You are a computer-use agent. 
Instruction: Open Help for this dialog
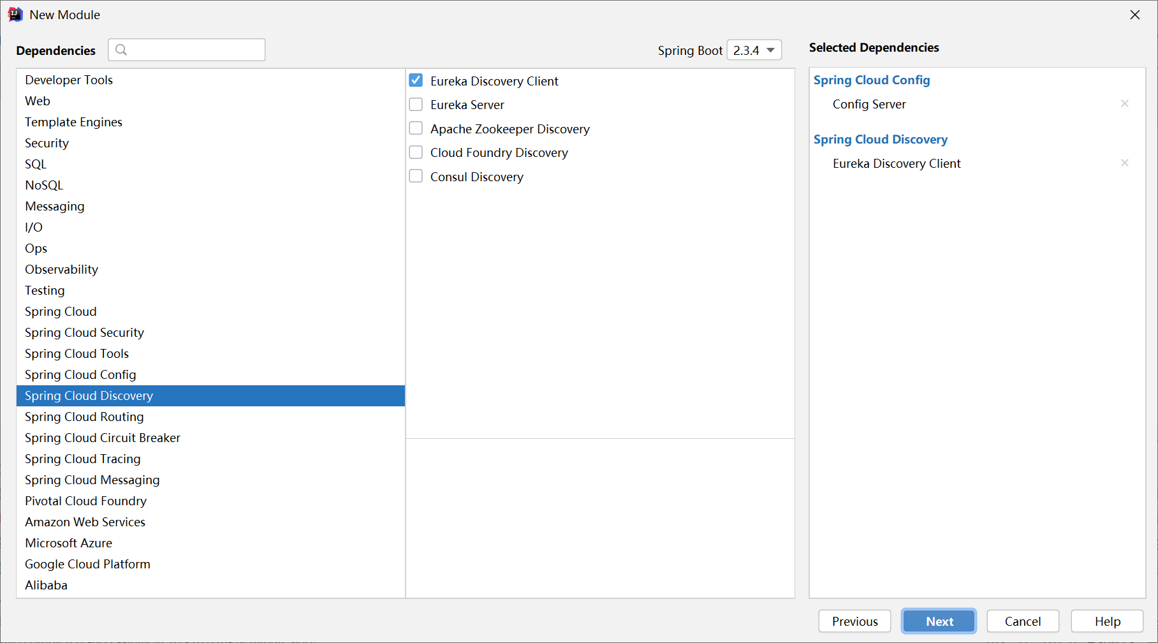(x=1108, y=621)
